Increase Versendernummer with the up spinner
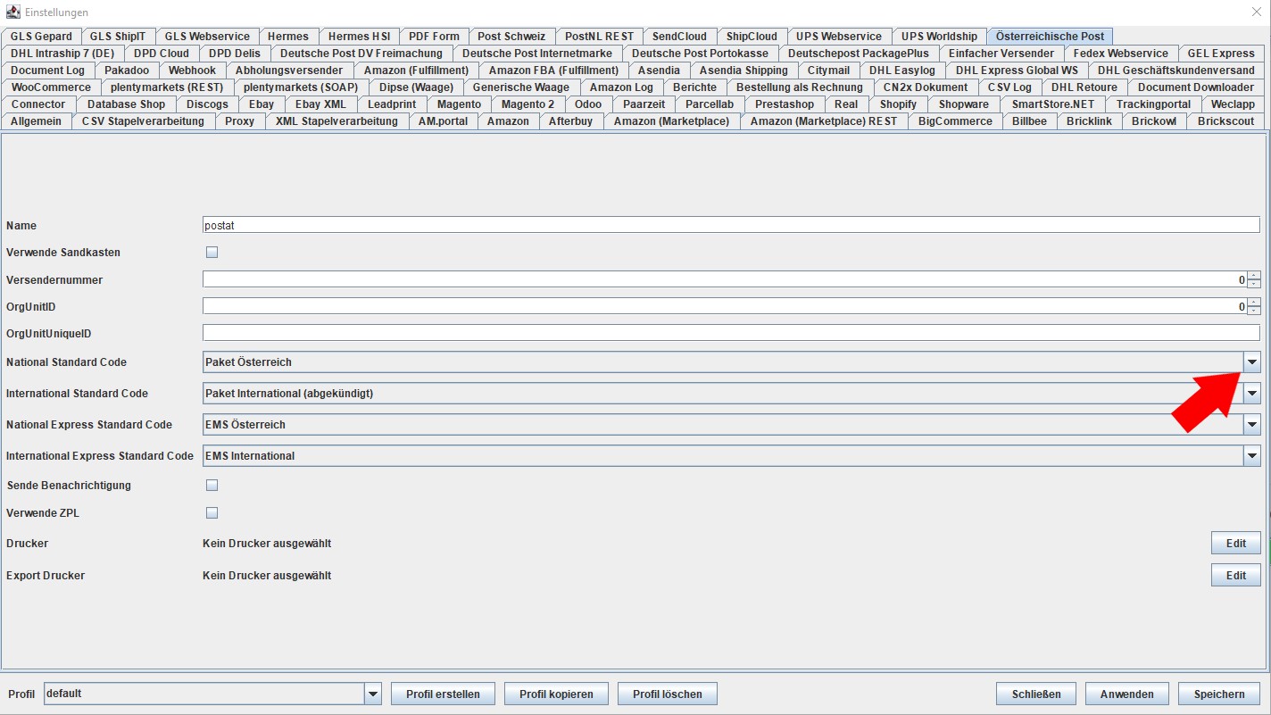The height and width of the screenshot is (715, 1271). 1254,276
